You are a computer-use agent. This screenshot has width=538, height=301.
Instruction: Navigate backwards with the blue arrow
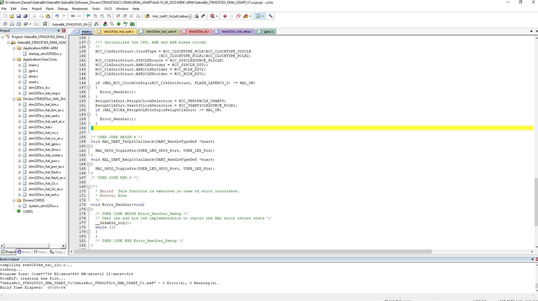(x=73, y=16)
